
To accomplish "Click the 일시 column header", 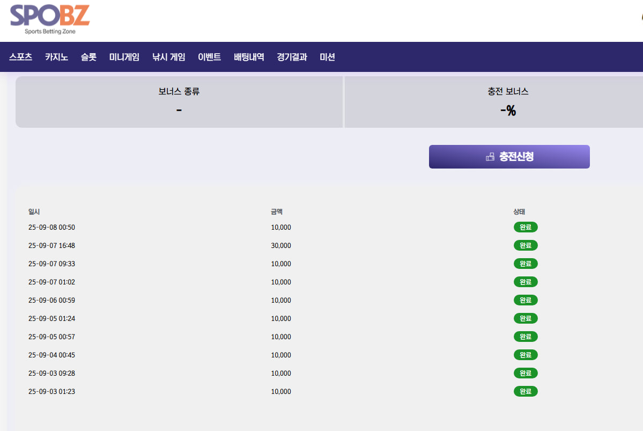I will coord(34,212).
